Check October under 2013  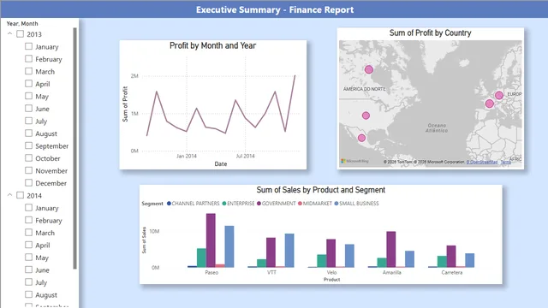(28, 157)
